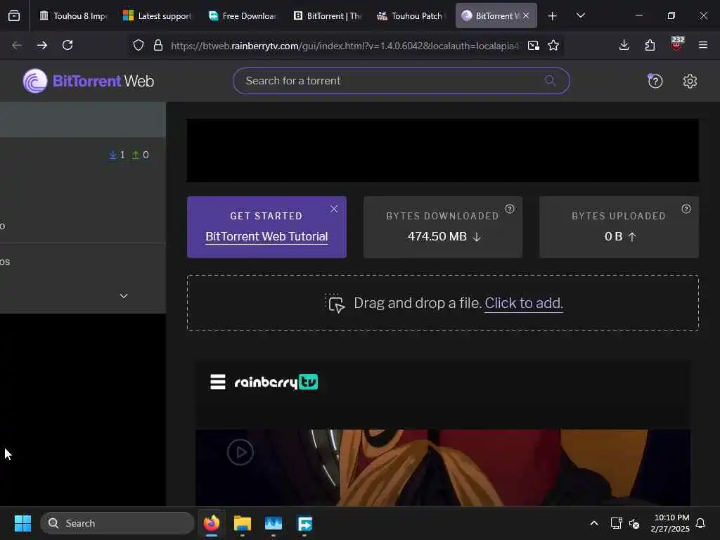This screenshot has width=720, height=540.
Task: Click the 'Click to add' link
Action: click(523, 303)
